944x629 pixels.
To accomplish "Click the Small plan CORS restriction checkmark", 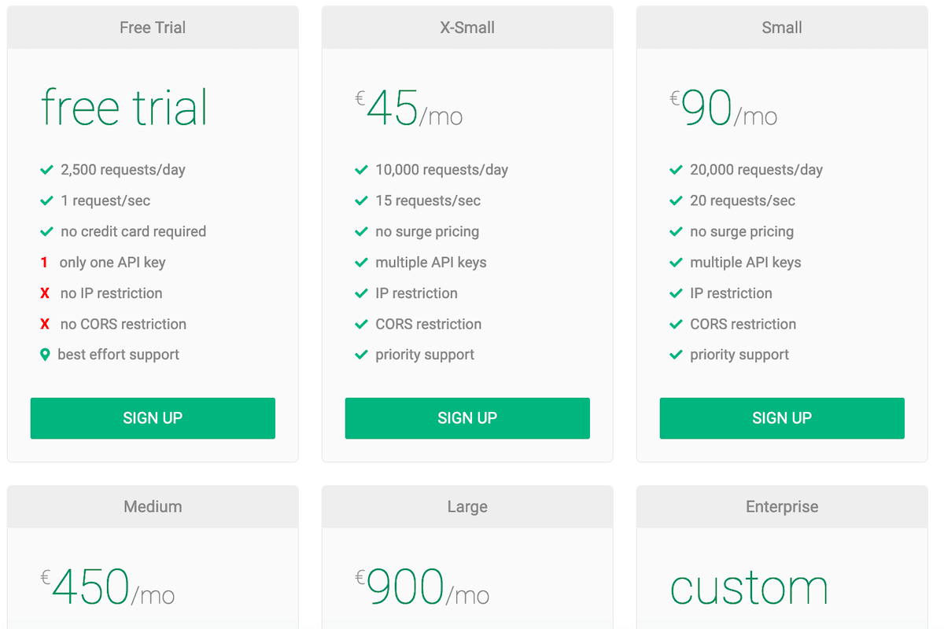I will [x=676, y=324].
